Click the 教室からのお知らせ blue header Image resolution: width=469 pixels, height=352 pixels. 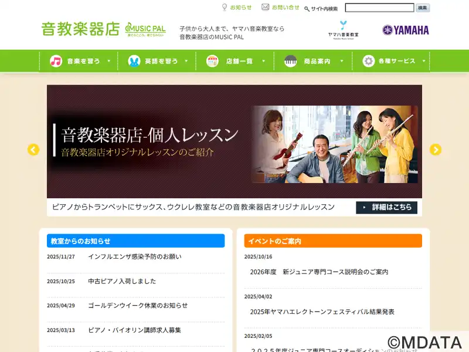pyautogui.click(x=136, y=241)
